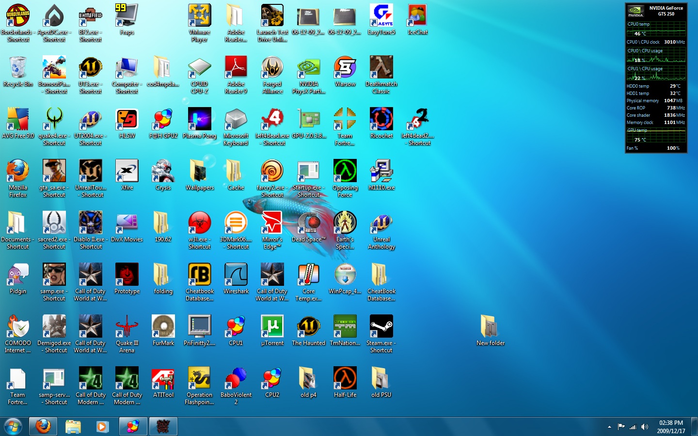
Task: Select the VMware Player icon
Action: [200, 16]
